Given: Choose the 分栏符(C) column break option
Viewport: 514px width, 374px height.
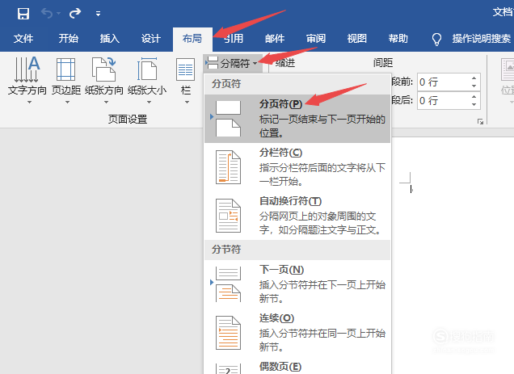Looking at the screenshot, I should (297, 167).
